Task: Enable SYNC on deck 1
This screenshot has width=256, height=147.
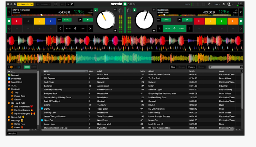Action: point(67,20)
